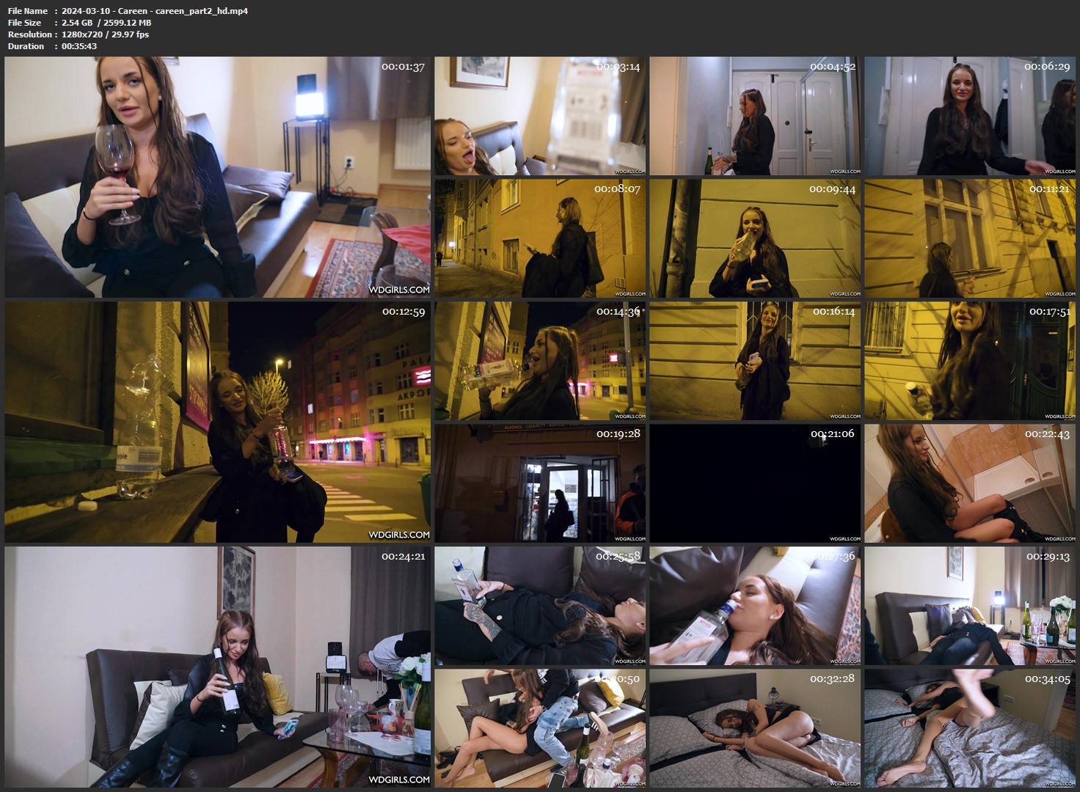The image size is (1080, 792).
Task: Click the Duration value 00:35:43
Action: (x=79, y=46)
